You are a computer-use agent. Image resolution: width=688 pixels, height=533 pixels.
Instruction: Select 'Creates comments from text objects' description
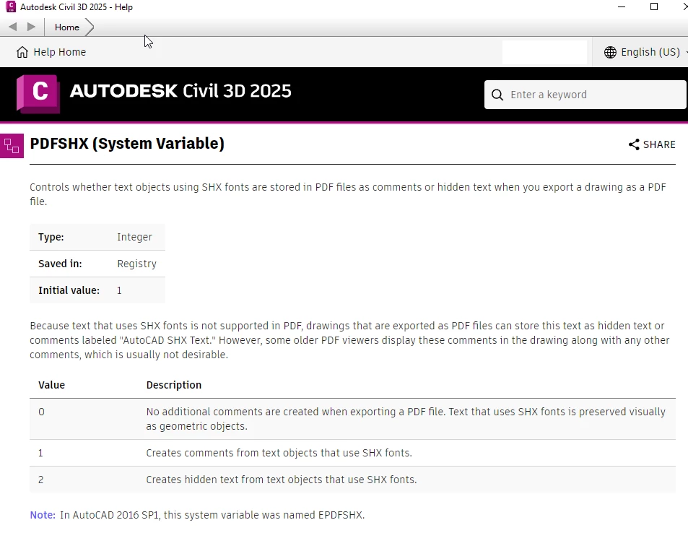(279, 453)
